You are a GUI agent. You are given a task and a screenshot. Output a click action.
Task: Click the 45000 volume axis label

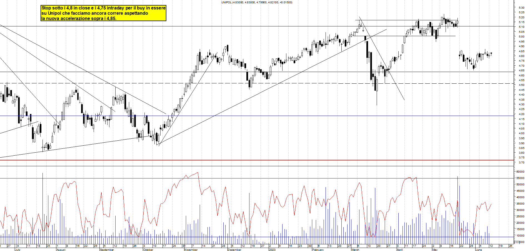(x=520, y=191)
